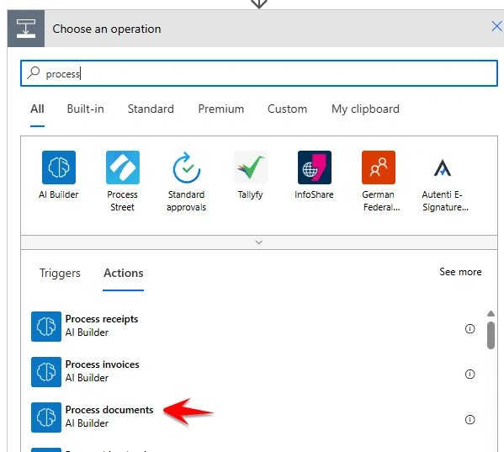This screenshot has height=452, width=504.
Task: Show info for Process documents action
Action: coord(470,419)
